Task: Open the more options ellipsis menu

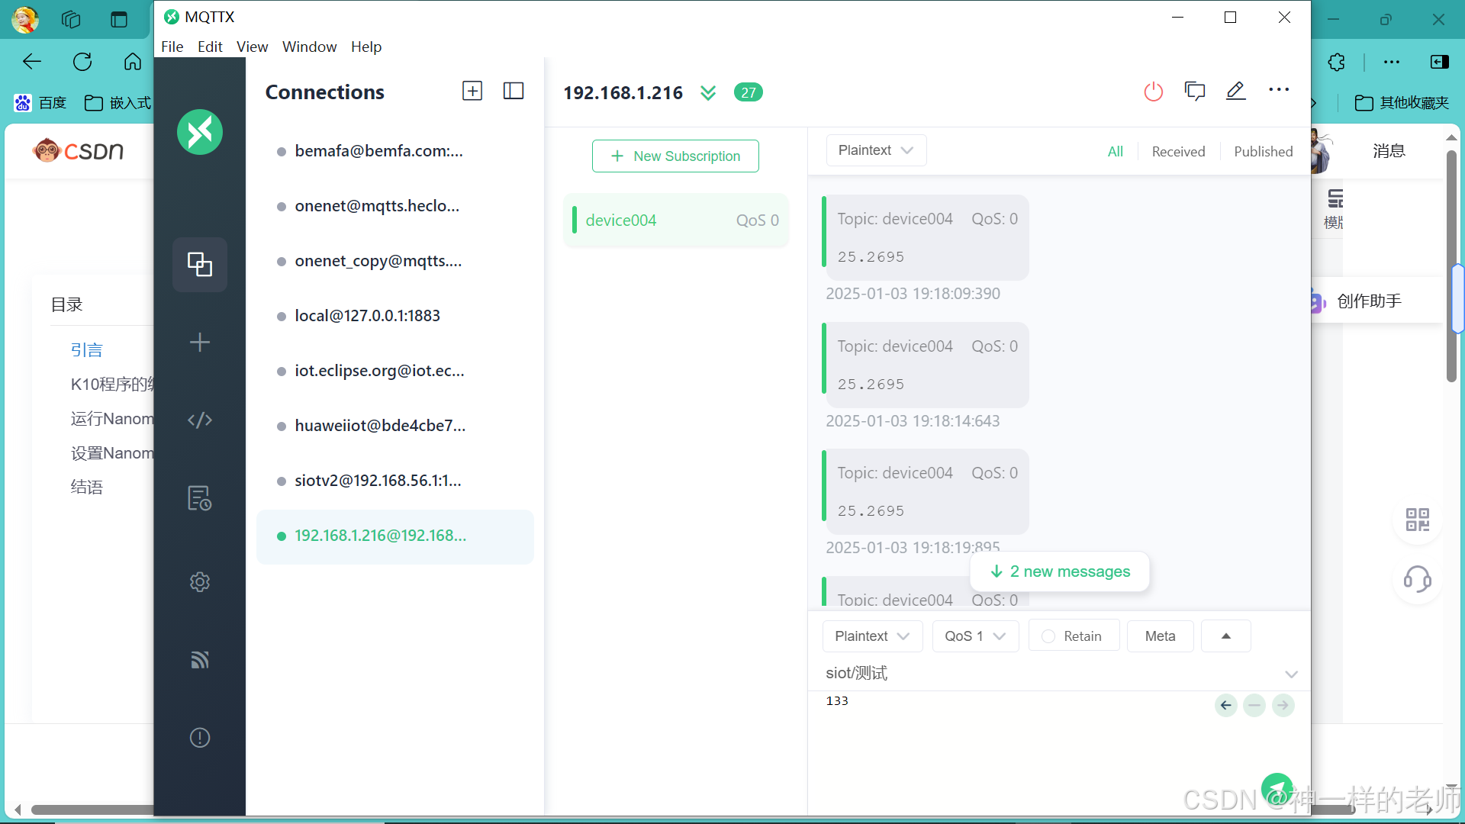Action: 1279,90
